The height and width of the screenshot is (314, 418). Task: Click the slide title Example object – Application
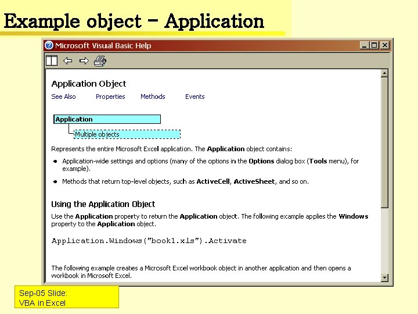134,22
